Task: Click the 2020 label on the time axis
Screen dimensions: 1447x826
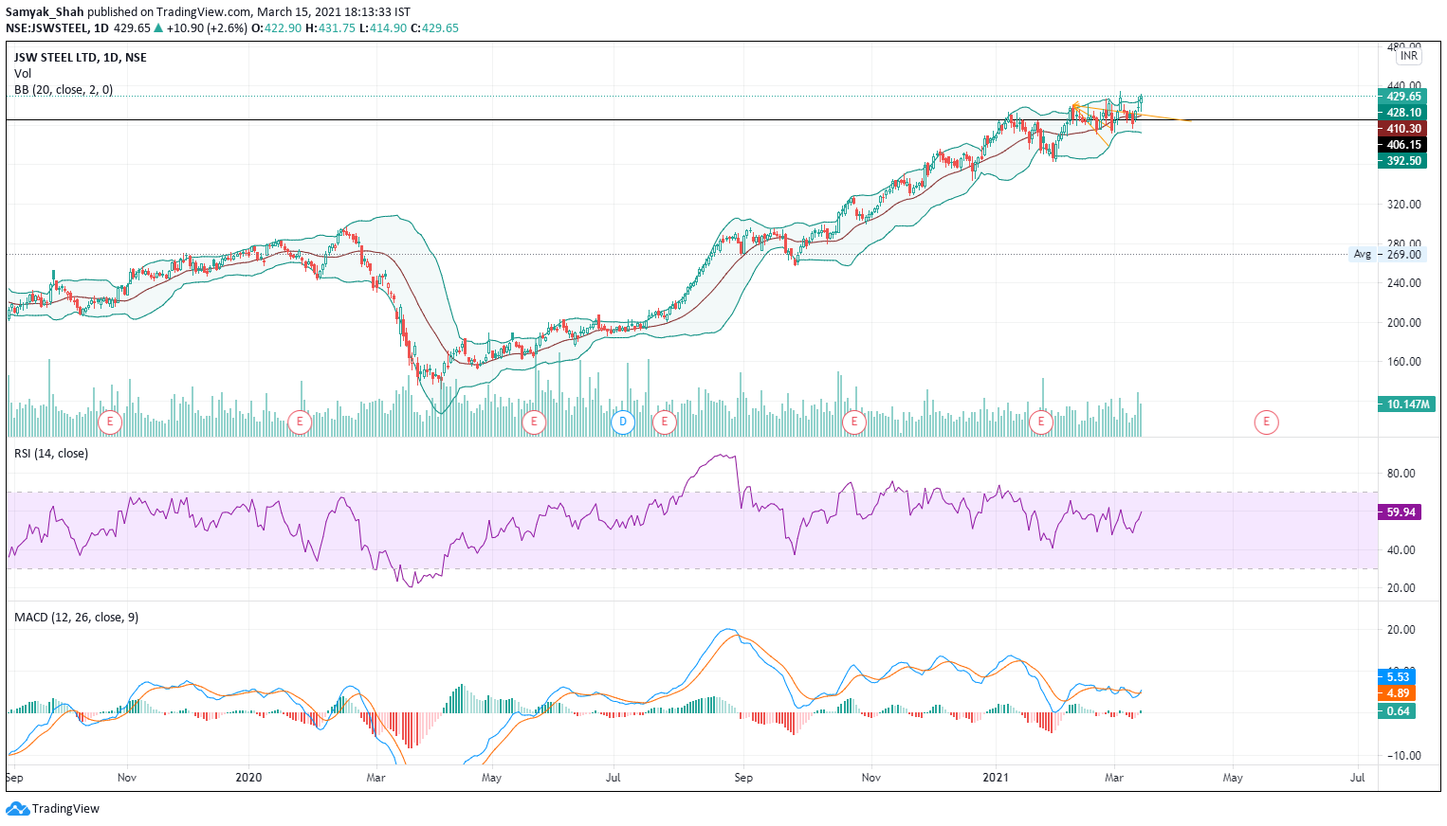Action: (248, 778)
